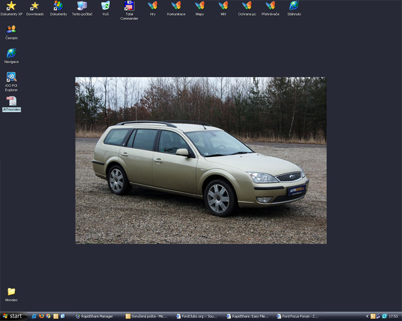Switch to Ford Focus Forum taskbar window
Image resolution: width=402 pixels, height=321 pixels.
297,316
